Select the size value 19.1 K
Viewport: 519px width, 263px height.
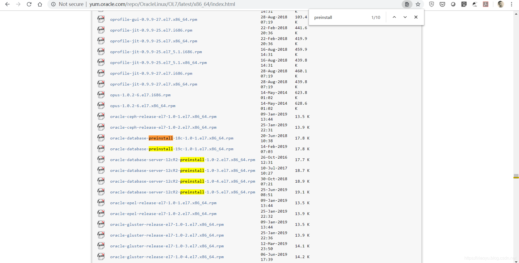point(302,192)
